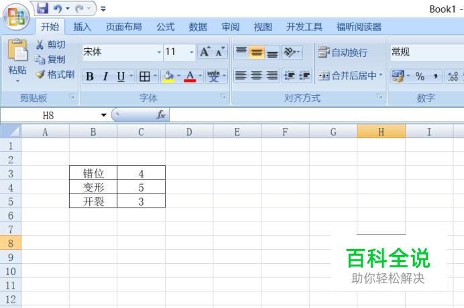
Task: Toggle italic formatting
Action: 105,76
